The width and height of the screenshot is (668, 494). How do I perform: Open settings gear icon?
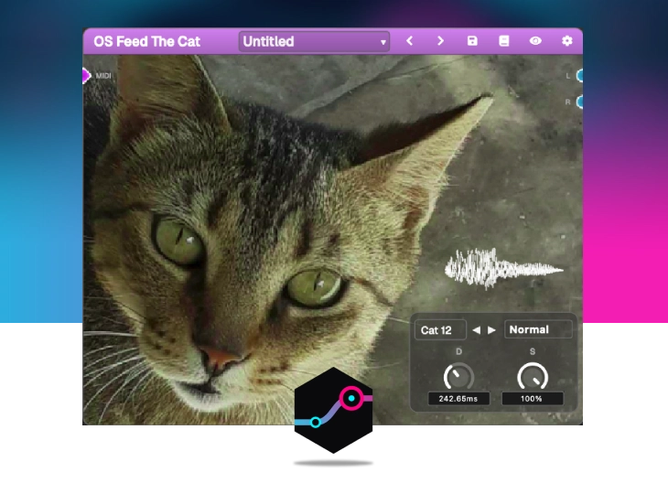coord(567,41)
